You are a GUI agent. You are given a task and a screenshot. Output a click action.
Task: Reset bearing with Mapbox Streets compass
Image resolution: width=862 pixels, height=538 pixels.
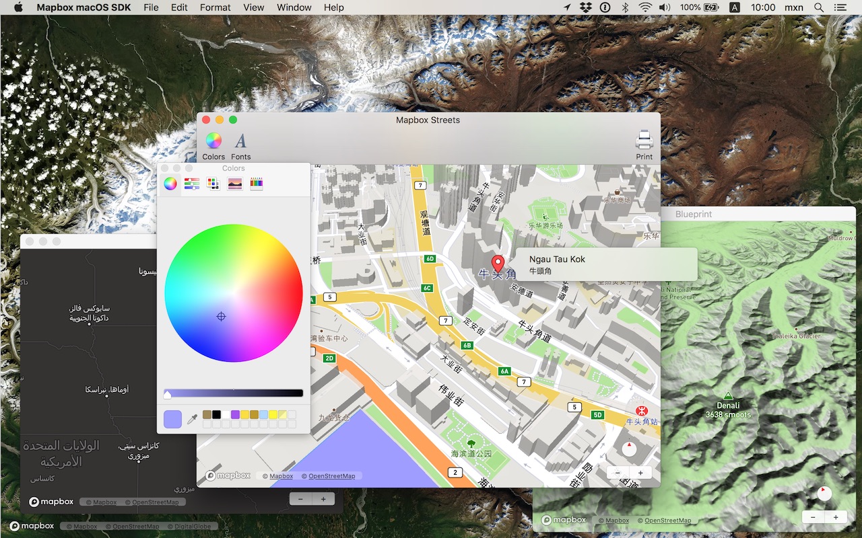pos(629,449)
